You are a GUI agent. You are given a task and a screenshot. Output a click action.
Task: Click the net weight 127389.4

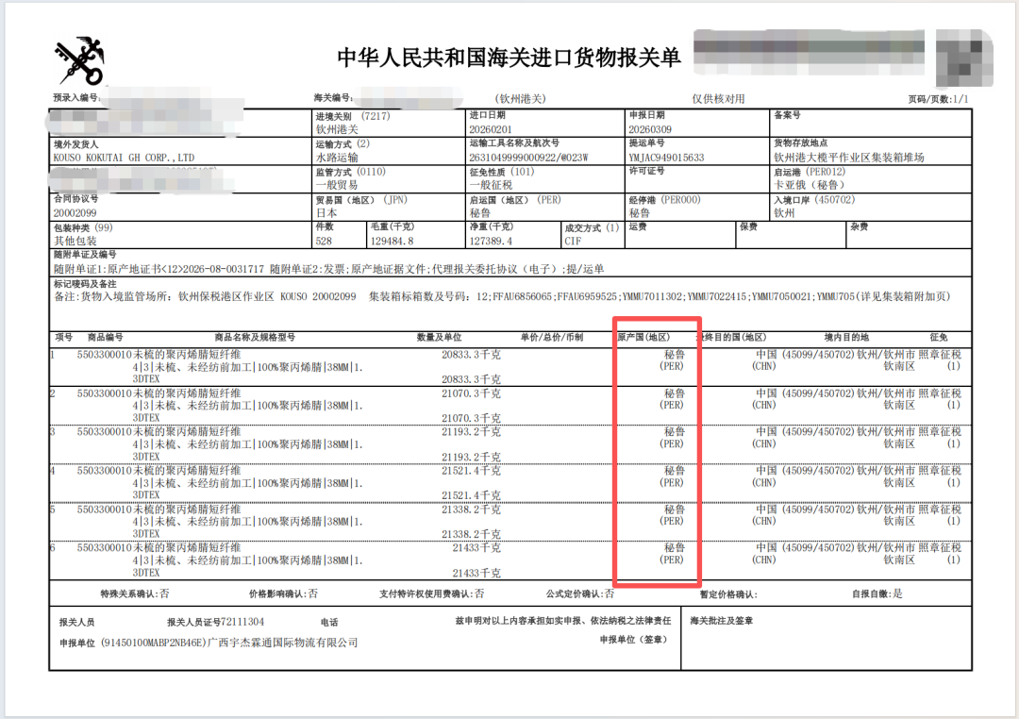pos(491,242)
